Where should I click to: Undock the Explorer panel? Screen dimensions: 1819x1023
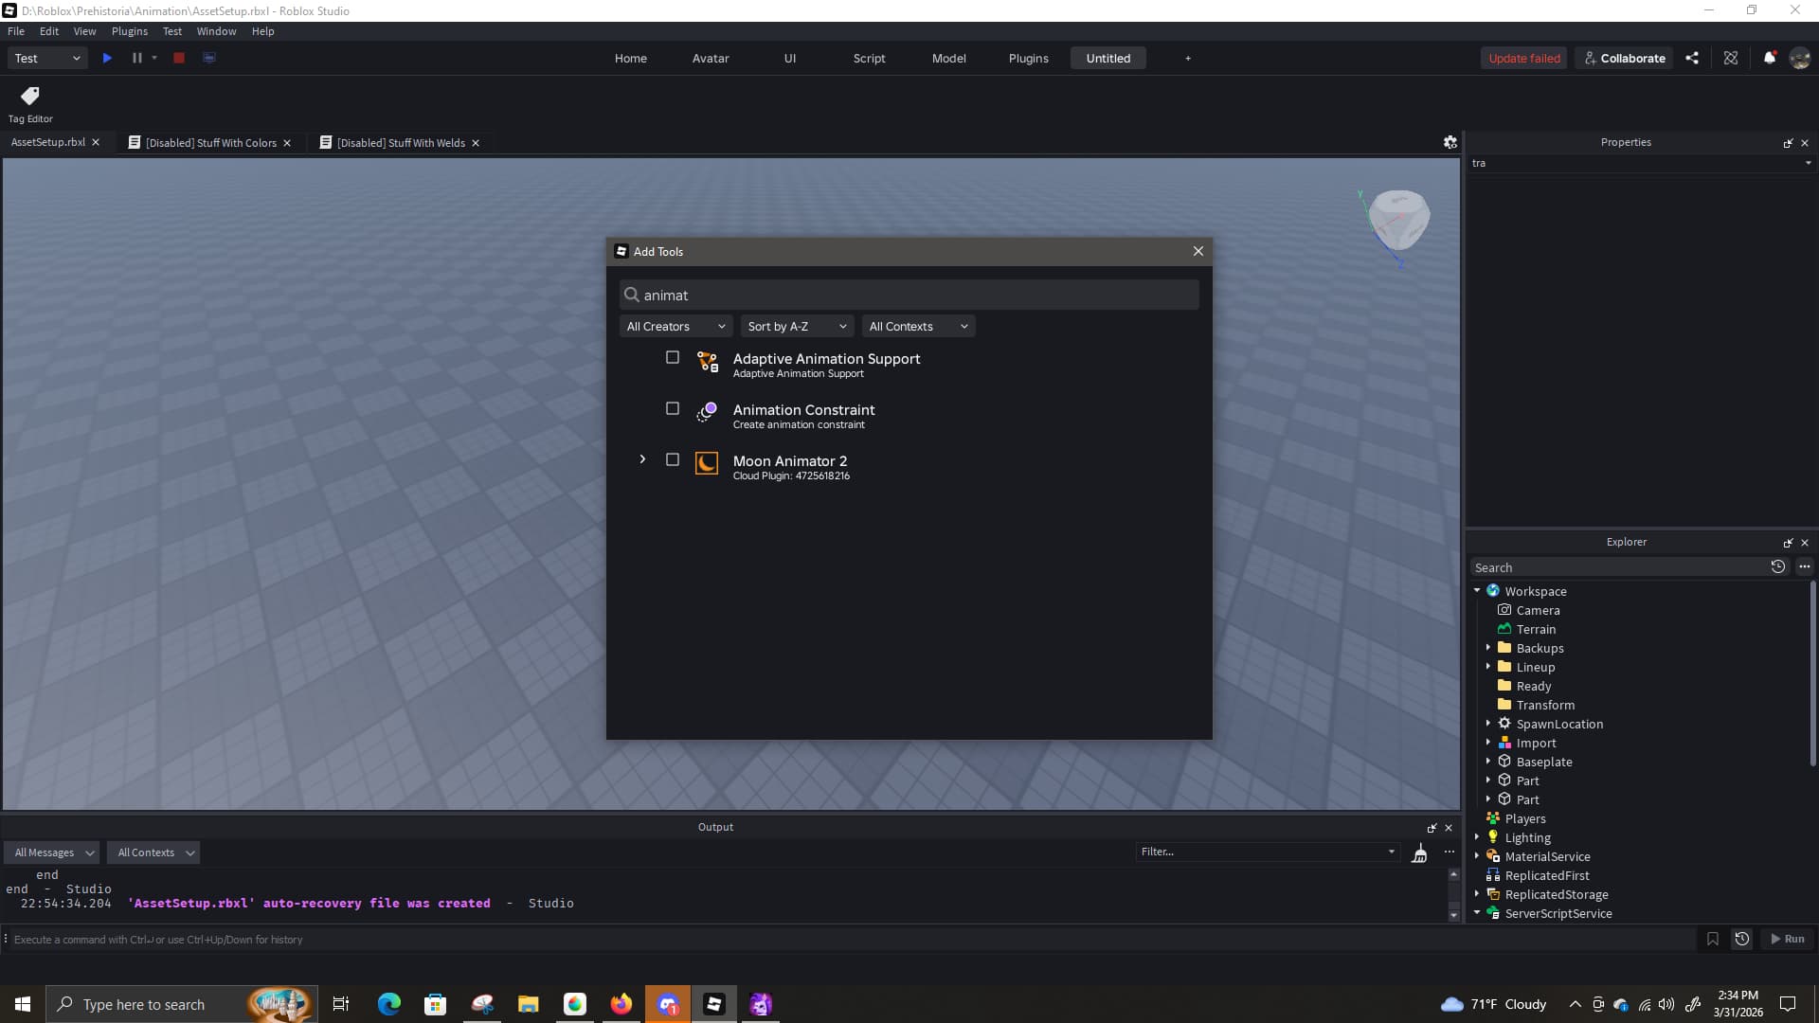[x=1788, y=543]
